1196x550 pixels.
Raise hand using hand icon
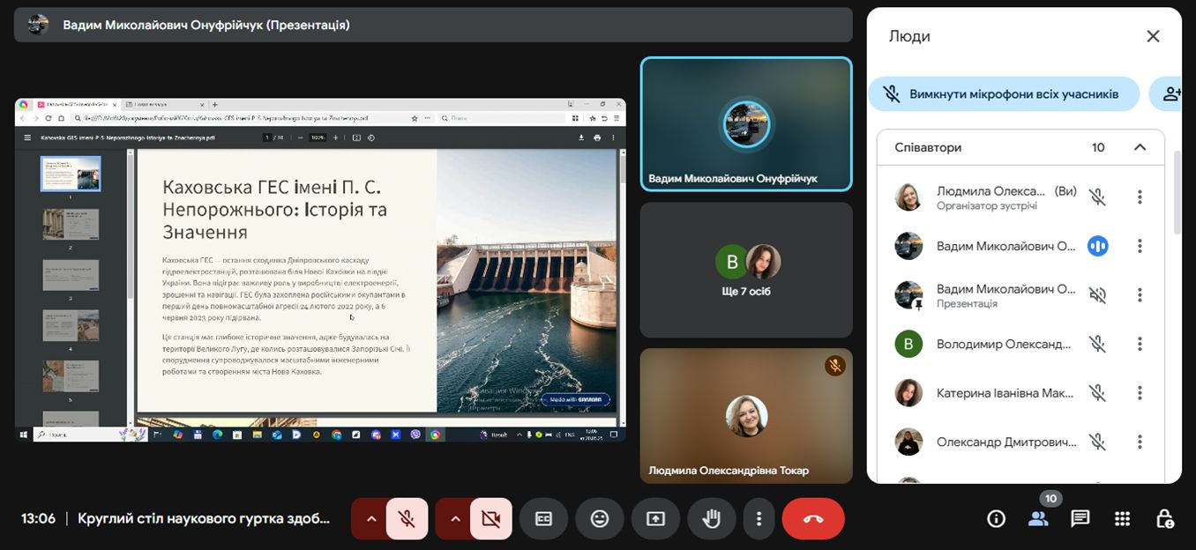click(x=710, y=519)
